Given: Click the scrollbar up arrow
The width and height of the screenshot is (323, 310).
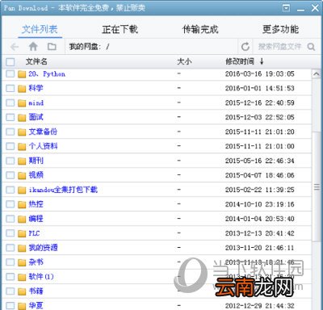Looking at the screenshot, I should [317, 74].
